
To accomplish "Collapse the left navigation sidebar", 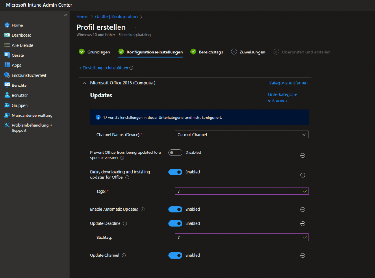I will click(66, 15).
